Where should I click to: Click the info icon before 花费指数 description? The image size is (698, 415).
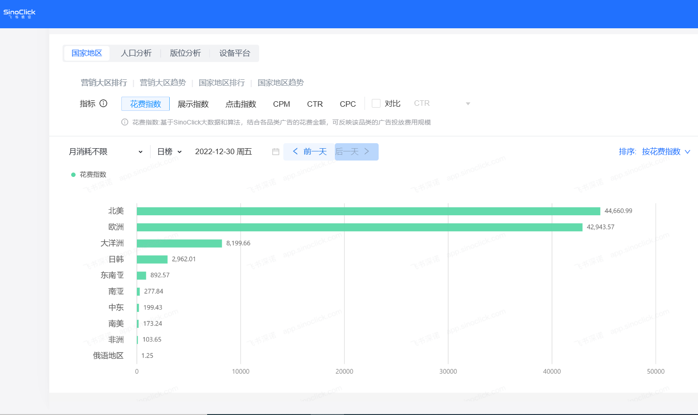click(x=125, y=122)
